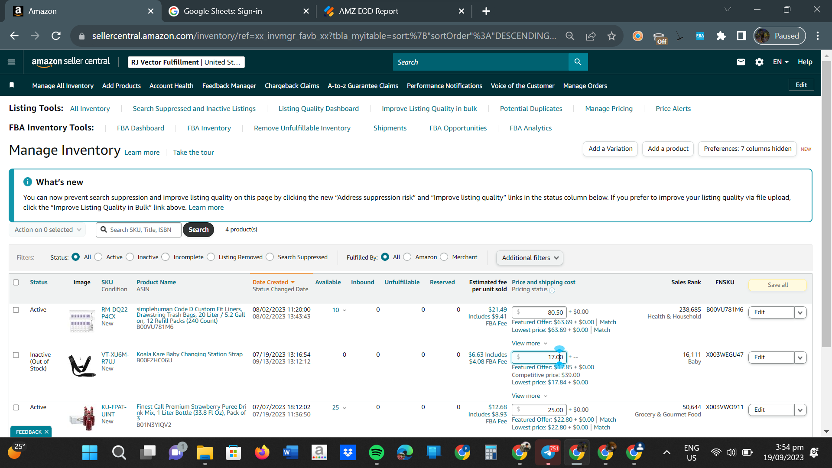Select Fulfilled By Amazon radio button
The image size is (832, 468).
coord(407,257)
